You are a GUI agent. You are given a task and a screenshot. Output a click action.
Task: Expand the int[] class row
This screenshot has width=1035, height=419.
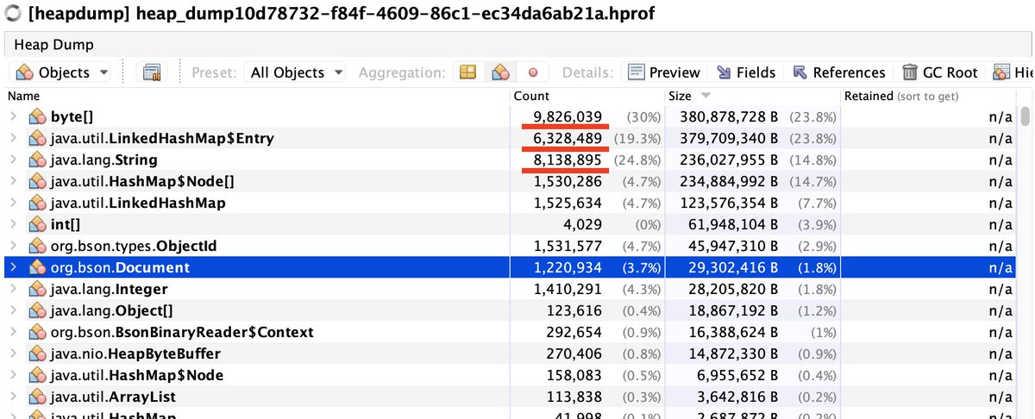13,224
